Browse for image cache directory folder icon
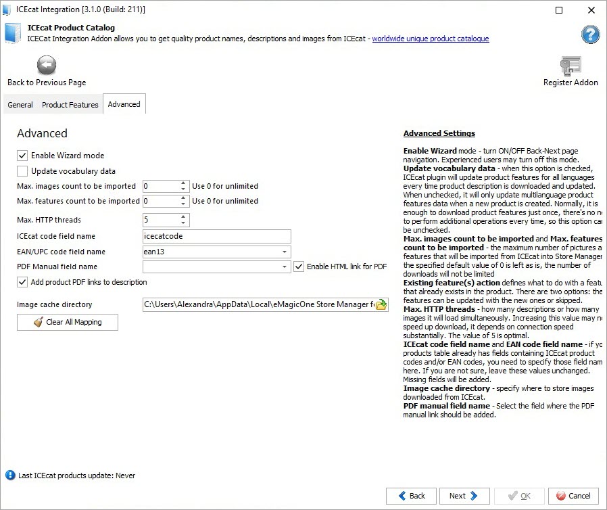The height and width of the screenshot is (510, 607). click(381, 305)
